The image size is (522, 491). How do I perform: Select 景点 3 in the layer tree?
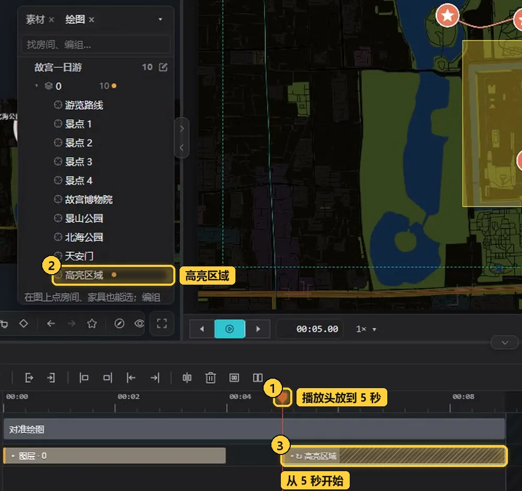coord(78,161)
